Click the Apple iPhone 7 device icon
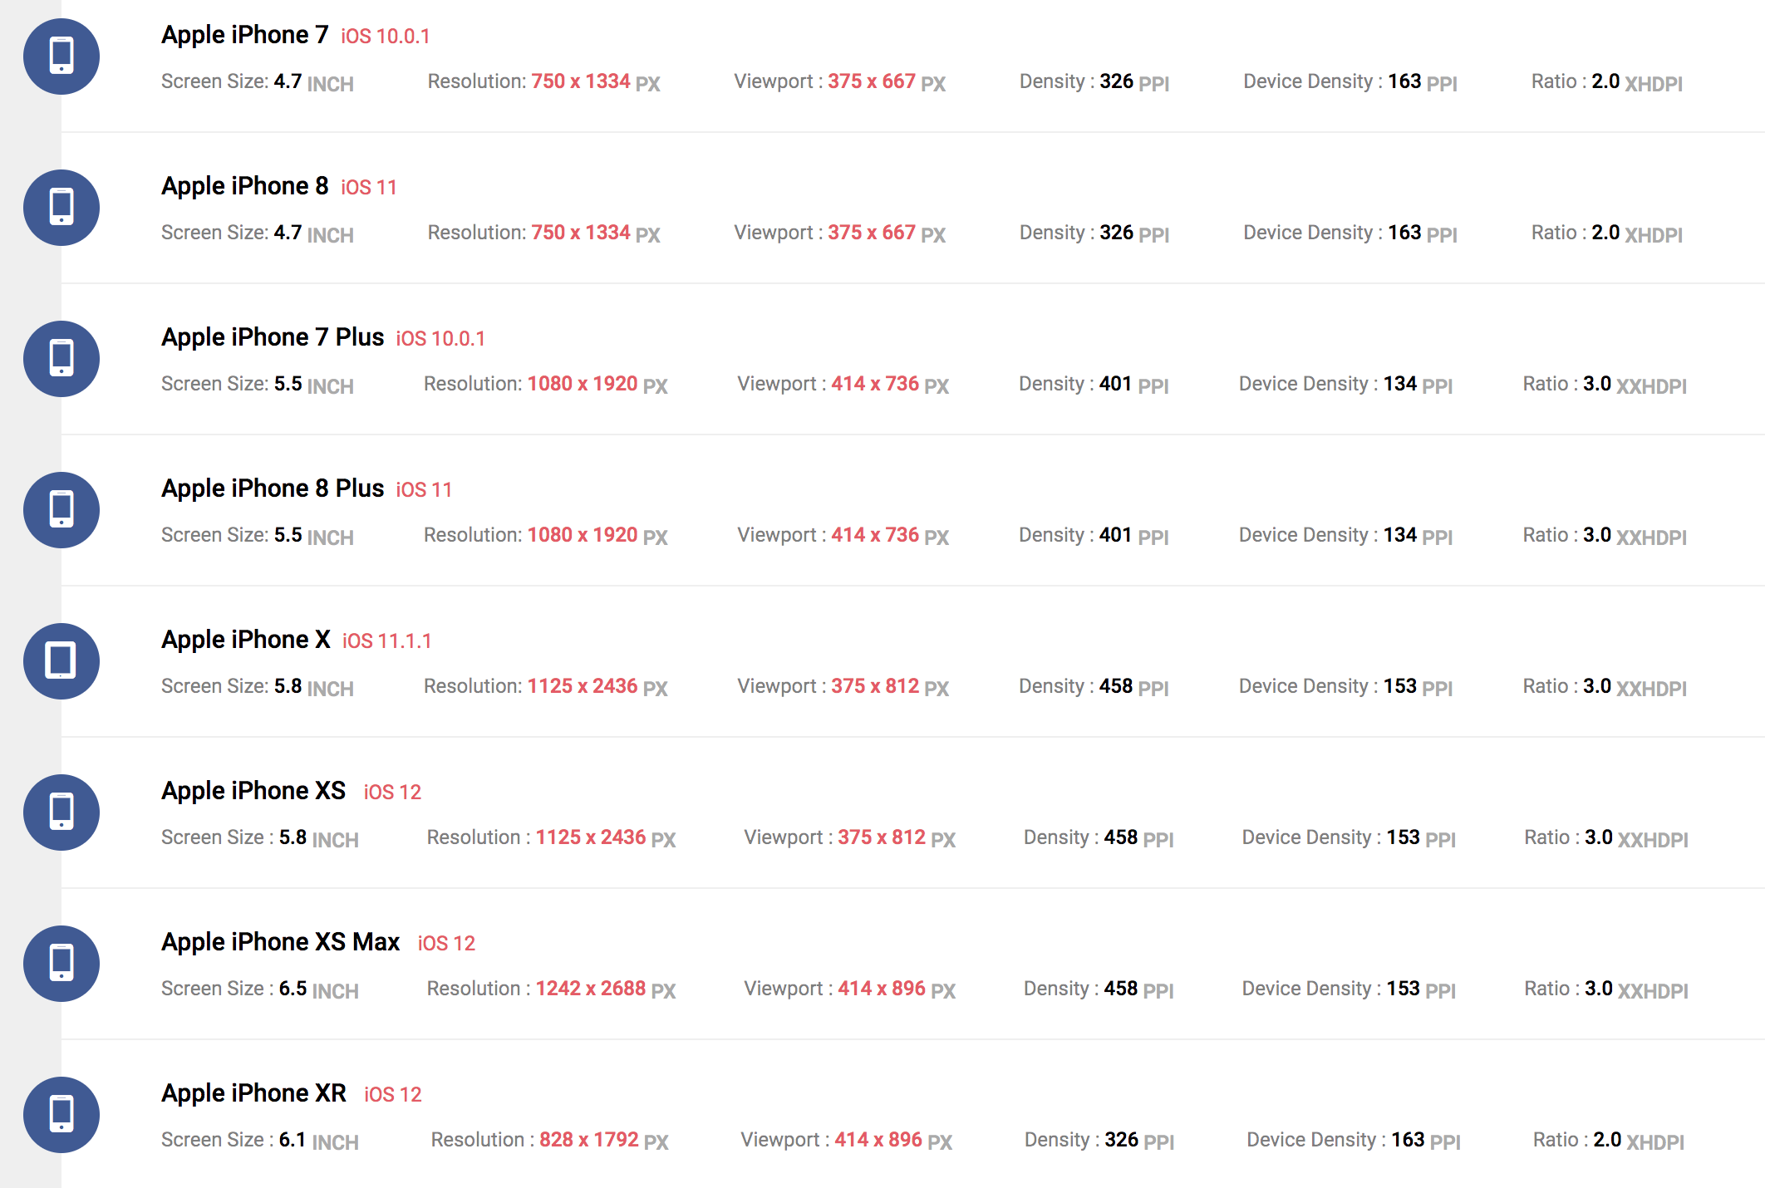Image resolution: width=1765 pixels, height=1188 pixels. 61,56
